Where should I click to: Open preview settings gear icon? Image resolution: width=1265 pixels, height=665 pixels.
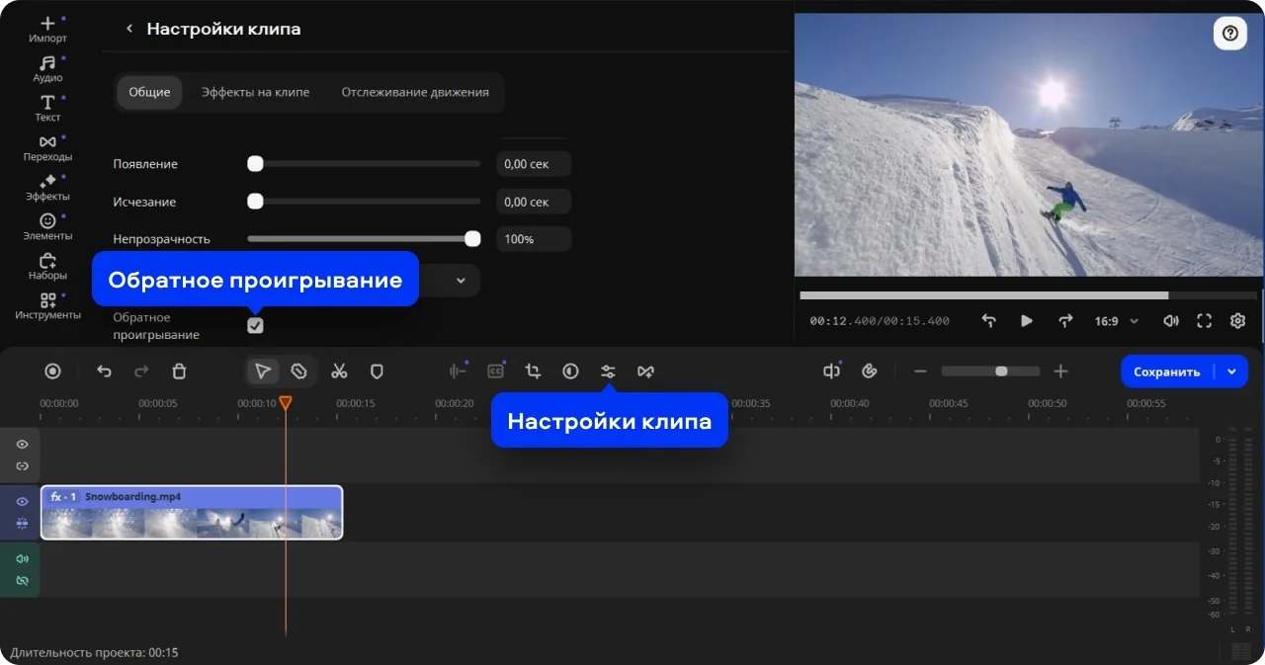[1237, 321]
